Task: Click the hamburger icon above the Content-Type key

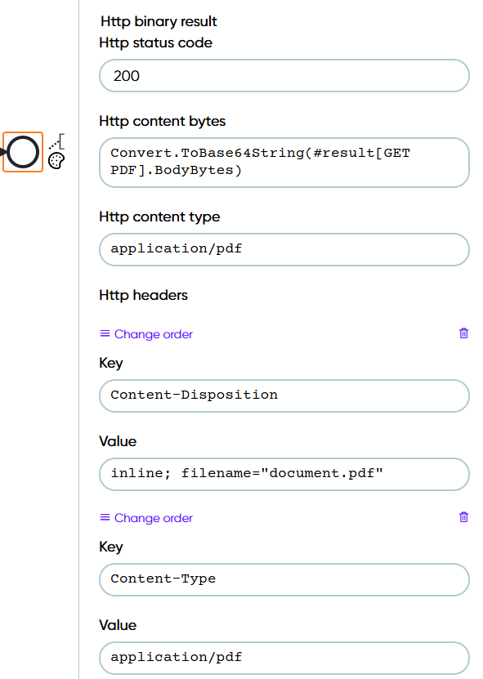Action: 105,517
